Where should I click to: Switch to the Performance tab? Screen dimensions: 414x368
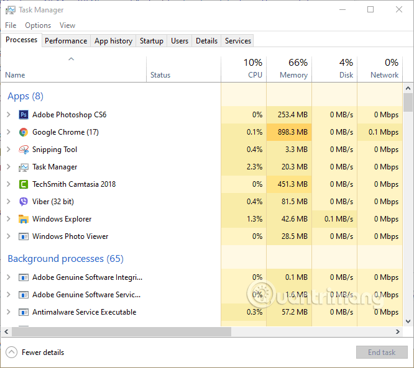(x=66, y=41)
